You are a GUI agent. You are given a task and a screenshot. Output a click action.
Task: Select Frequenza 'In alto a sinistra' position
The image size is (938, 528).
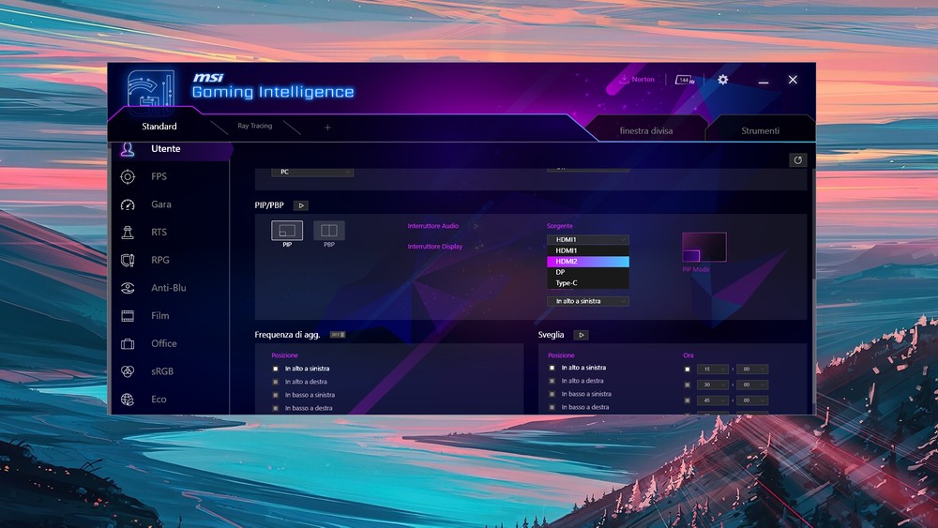[x=301, y=369]
